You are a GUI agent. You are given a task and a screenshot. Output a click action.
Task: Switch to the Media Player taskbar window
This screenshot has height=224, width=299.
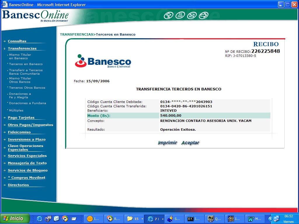114,219
